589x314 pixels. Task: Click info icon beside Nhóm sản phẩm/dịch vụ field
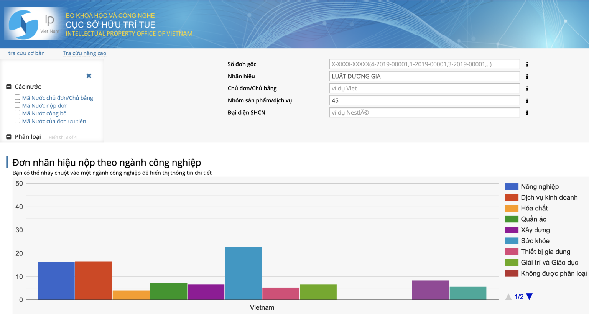[527, 101]
